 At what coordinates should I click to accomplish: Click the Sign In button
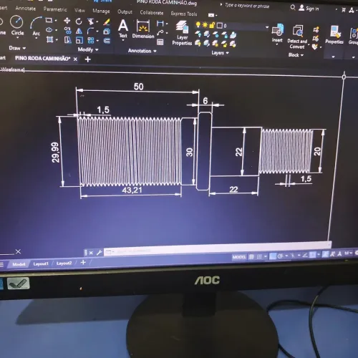click(309, 9)
